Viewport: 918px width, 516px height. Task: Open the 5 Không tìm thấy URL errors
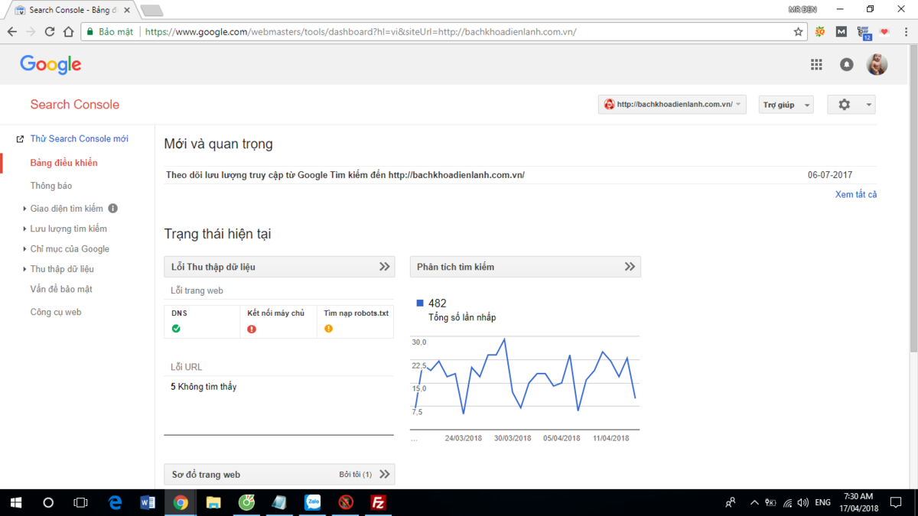203,387
